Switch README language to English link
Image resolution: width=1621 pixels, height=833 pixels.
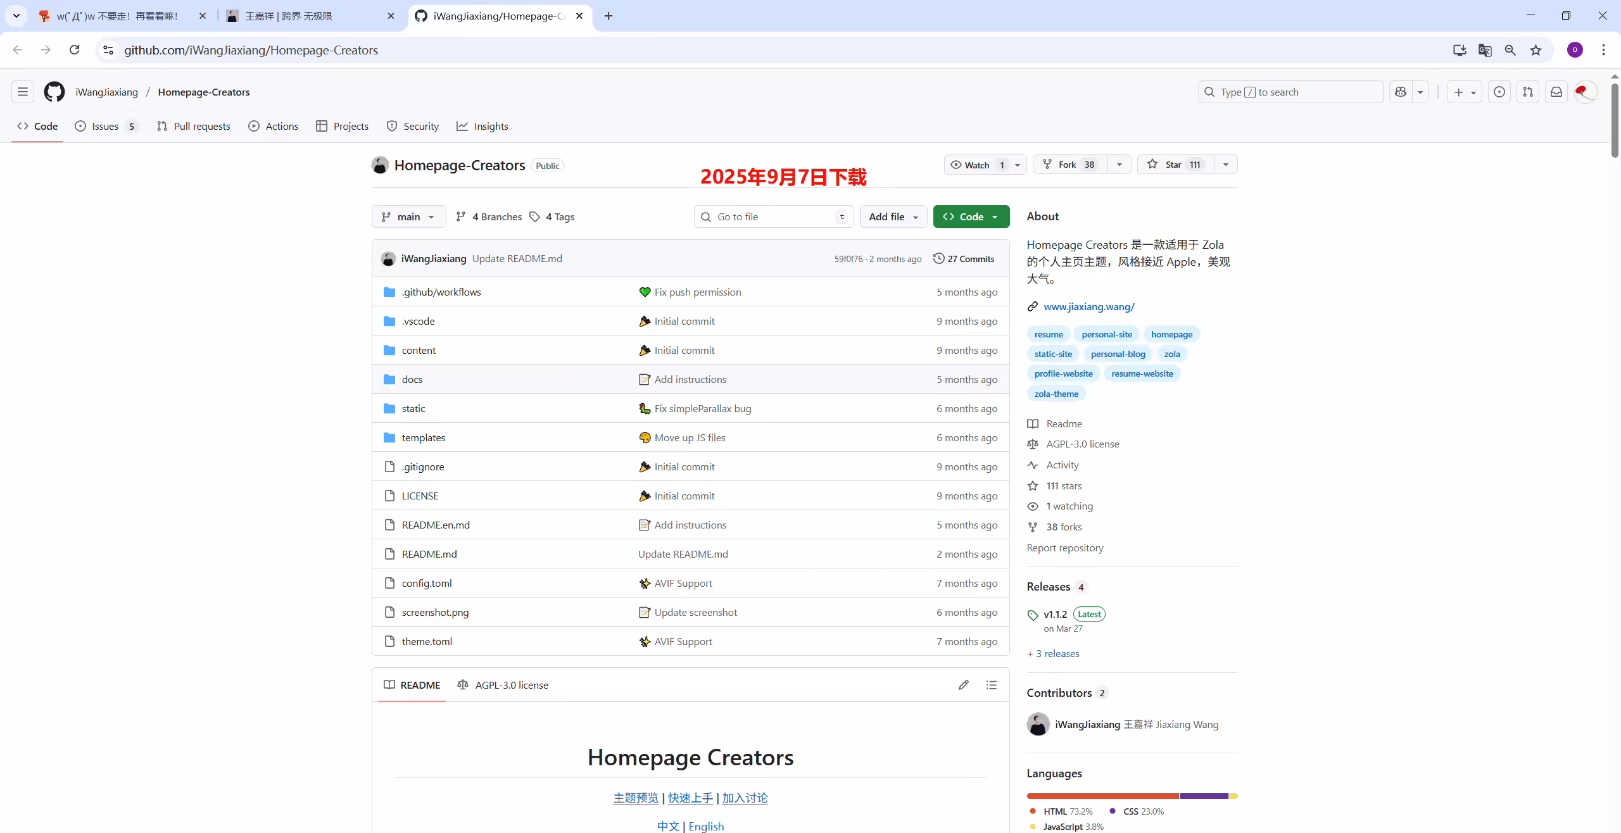[x=706, y=826]
